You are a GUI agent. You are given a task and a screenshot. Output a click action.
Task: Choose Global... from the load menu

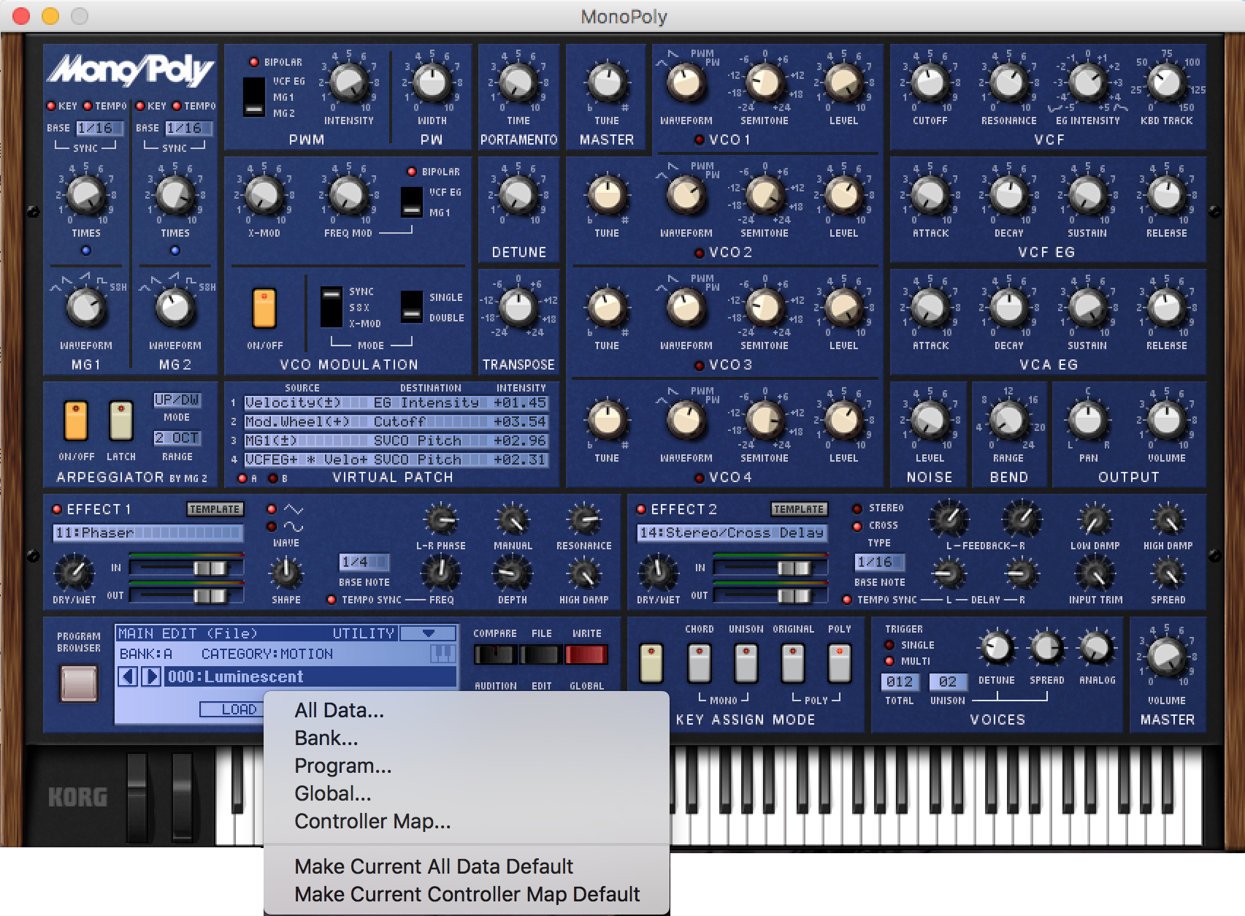pyautogui.click(x=332, y=793)
